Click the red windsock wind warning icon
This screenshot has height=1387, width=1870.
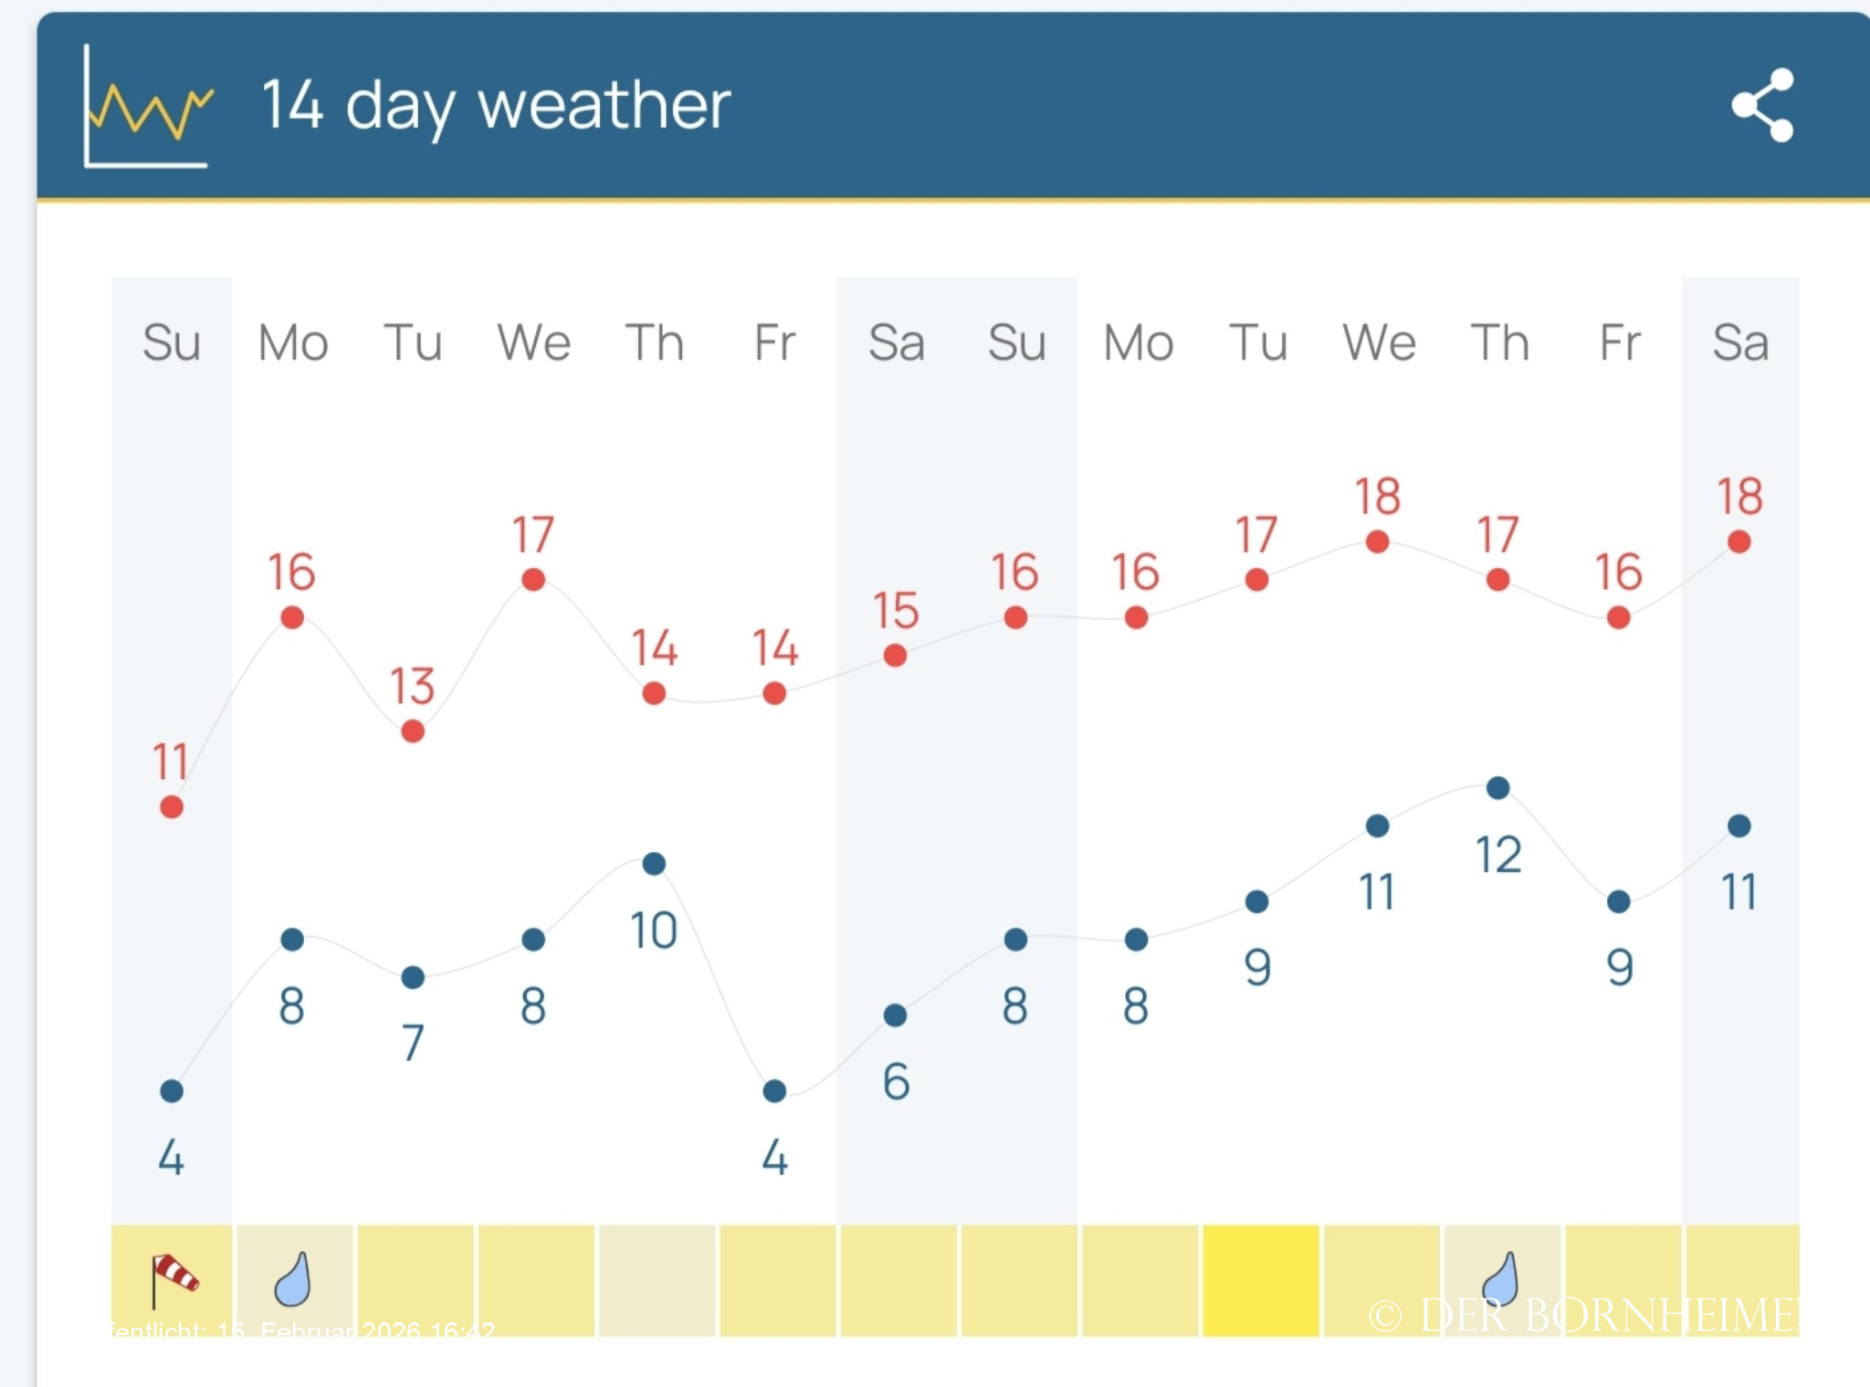[173, 1278]
